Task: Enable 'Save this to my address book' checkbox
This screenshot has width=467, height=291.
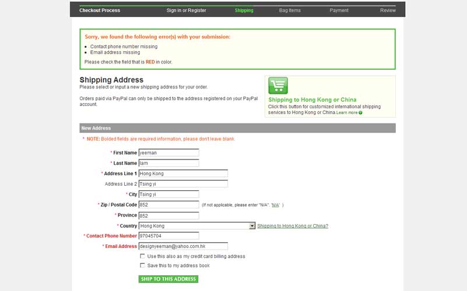Action: tap(143, 265)
